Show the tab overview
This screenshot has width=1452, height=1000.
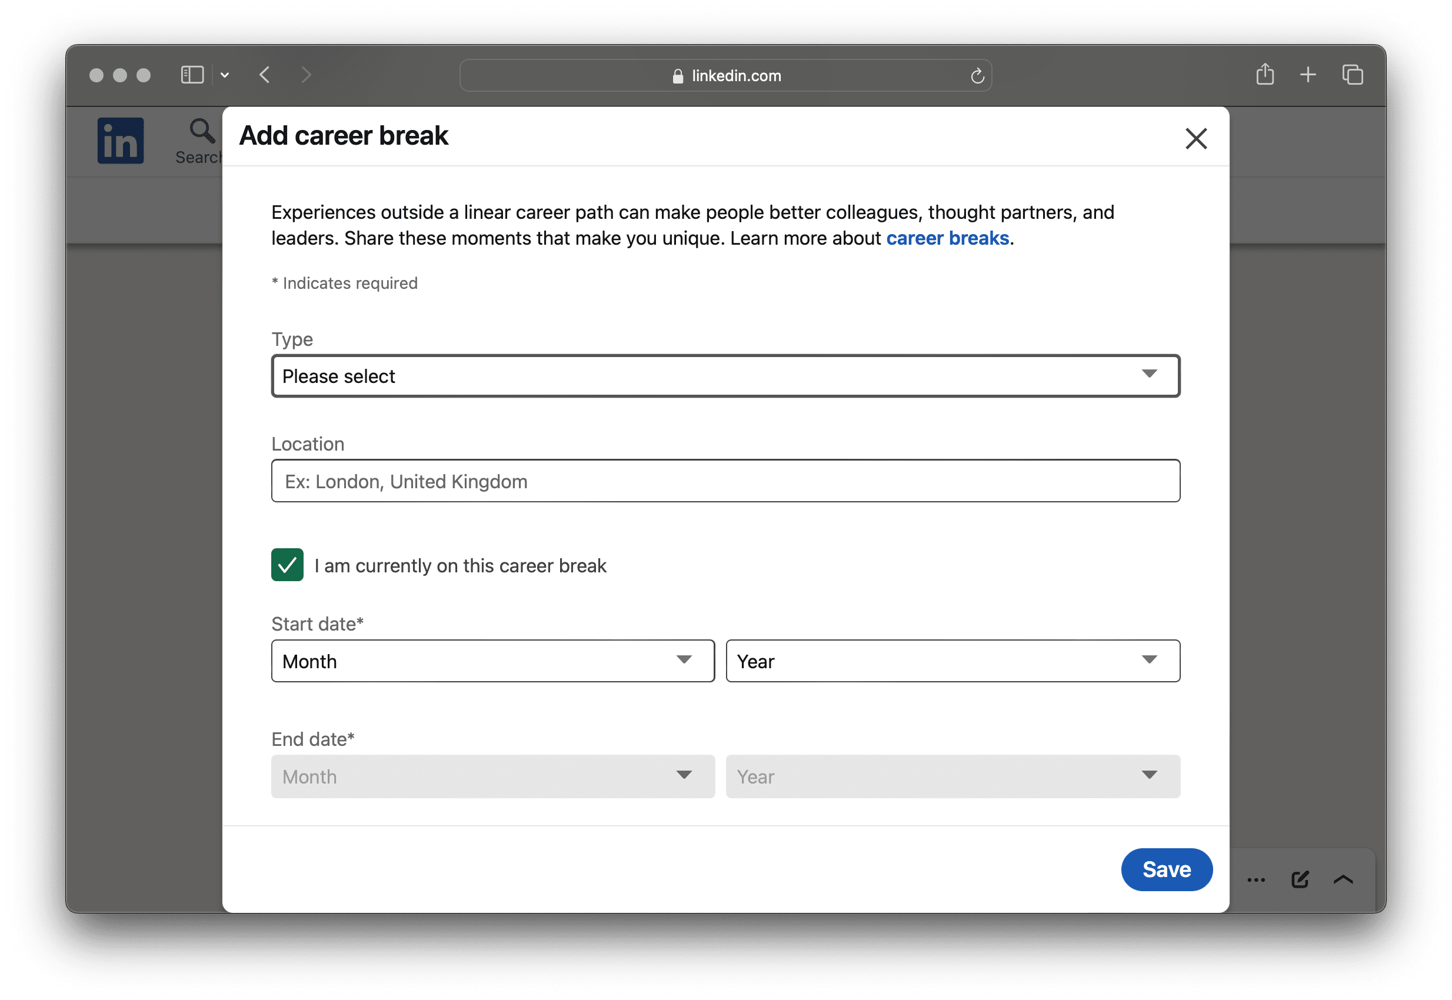(1351, 75)
